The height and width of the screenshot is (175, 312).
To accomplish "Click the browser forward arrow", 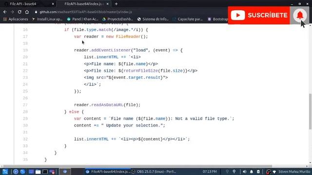I will (x=12, y=12).
